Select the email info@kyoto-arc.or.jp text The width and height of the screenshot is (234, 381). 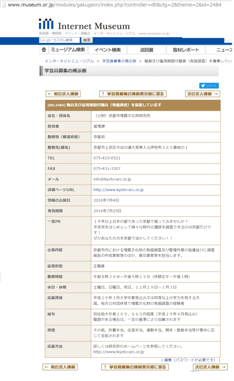pos(112,179)
